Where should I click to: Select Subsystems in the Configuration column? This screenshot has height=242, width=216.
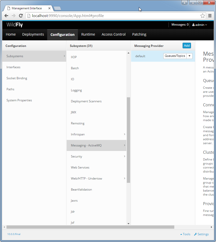click(34, 56)
